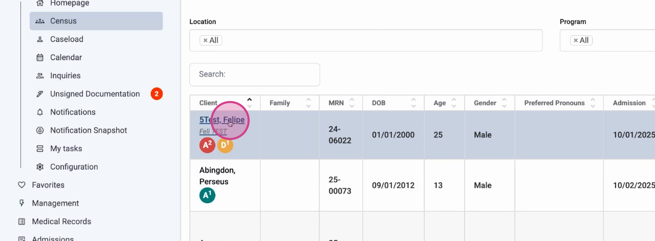Sort table by Preferred Pronouns column
This screenshot has height=241, width=655.
[559, 103]
